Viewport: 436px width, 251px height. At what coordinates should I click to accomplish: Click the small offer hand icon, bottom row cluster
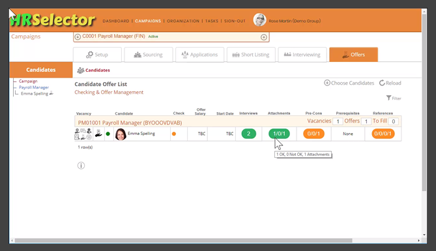click(x=83, y=137)
